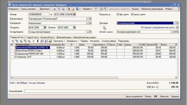Open calendar for Оплата date
This screenshot has width=187, height=105.
pos(75,27)
